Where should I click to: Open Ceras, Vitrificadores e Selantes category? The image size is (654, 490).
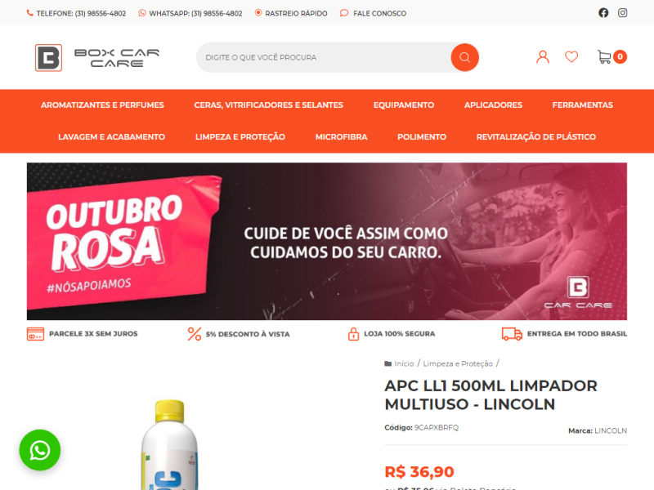point(269,105)
